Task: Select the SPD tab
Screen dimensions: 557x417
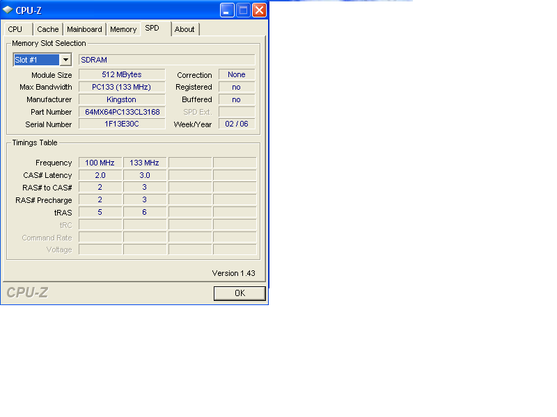Action: [155, 28]
